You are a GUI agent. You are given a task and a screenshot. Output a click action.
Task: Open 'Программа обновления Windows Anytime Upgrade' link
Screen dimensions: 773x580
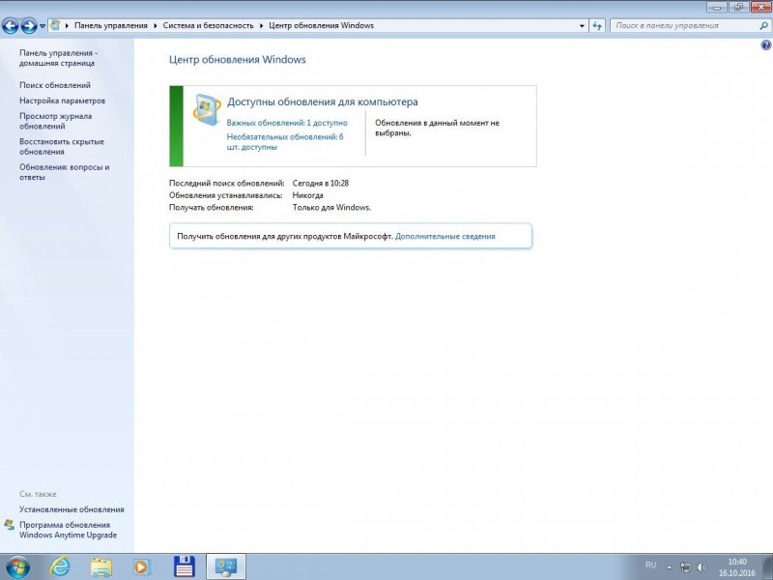click(x=68, y=530)
